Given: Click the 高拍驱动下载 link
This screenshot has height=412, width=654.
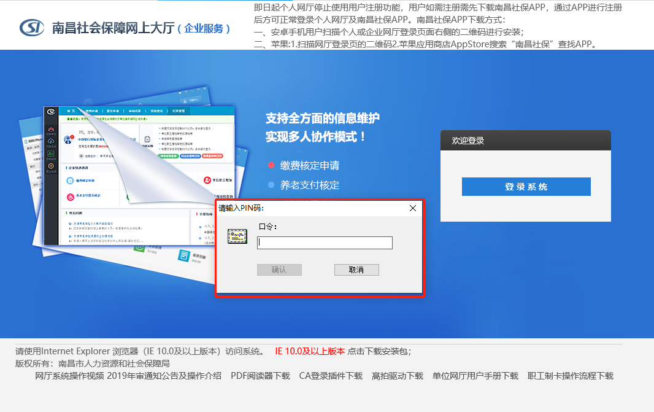Looking at the screenshot, I should (x=398, y=376).
